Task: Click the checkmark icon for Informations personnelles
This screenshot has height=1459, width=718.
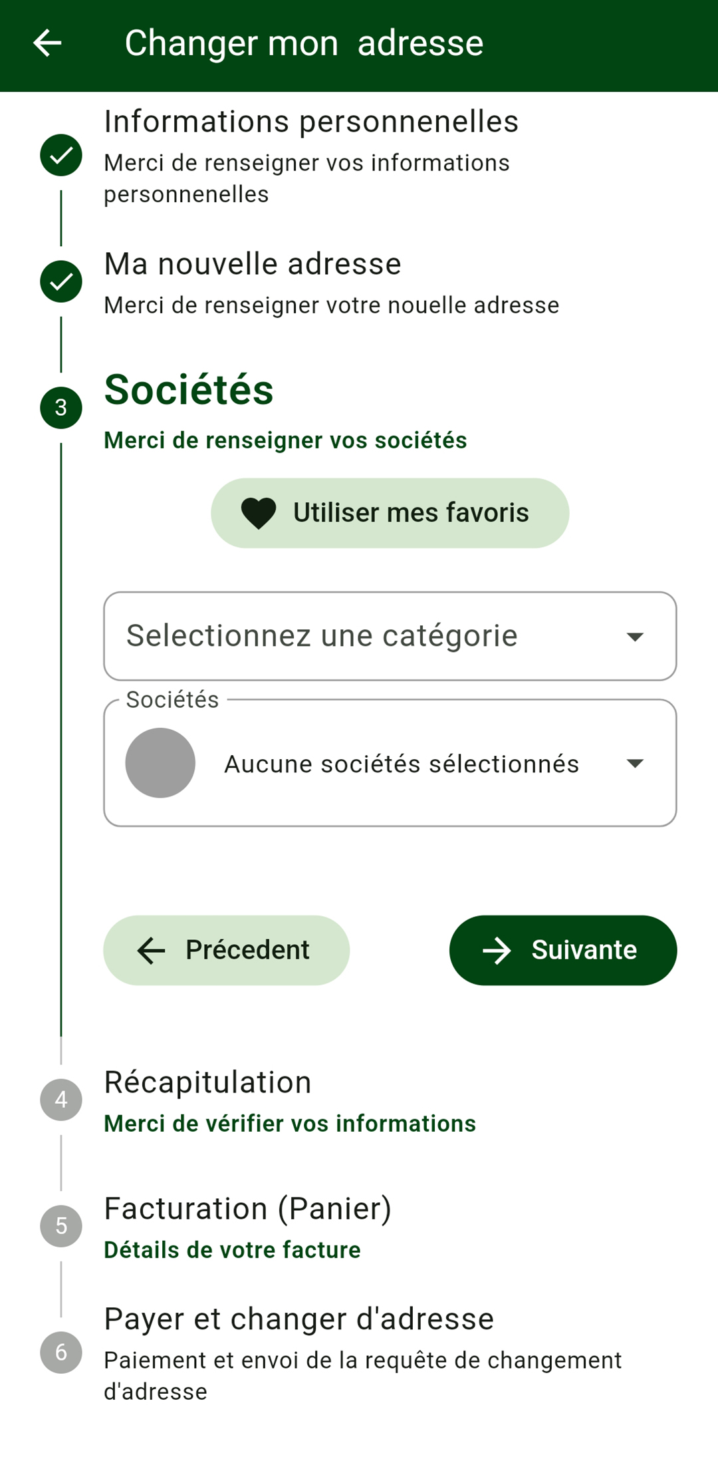Action: 61,155
